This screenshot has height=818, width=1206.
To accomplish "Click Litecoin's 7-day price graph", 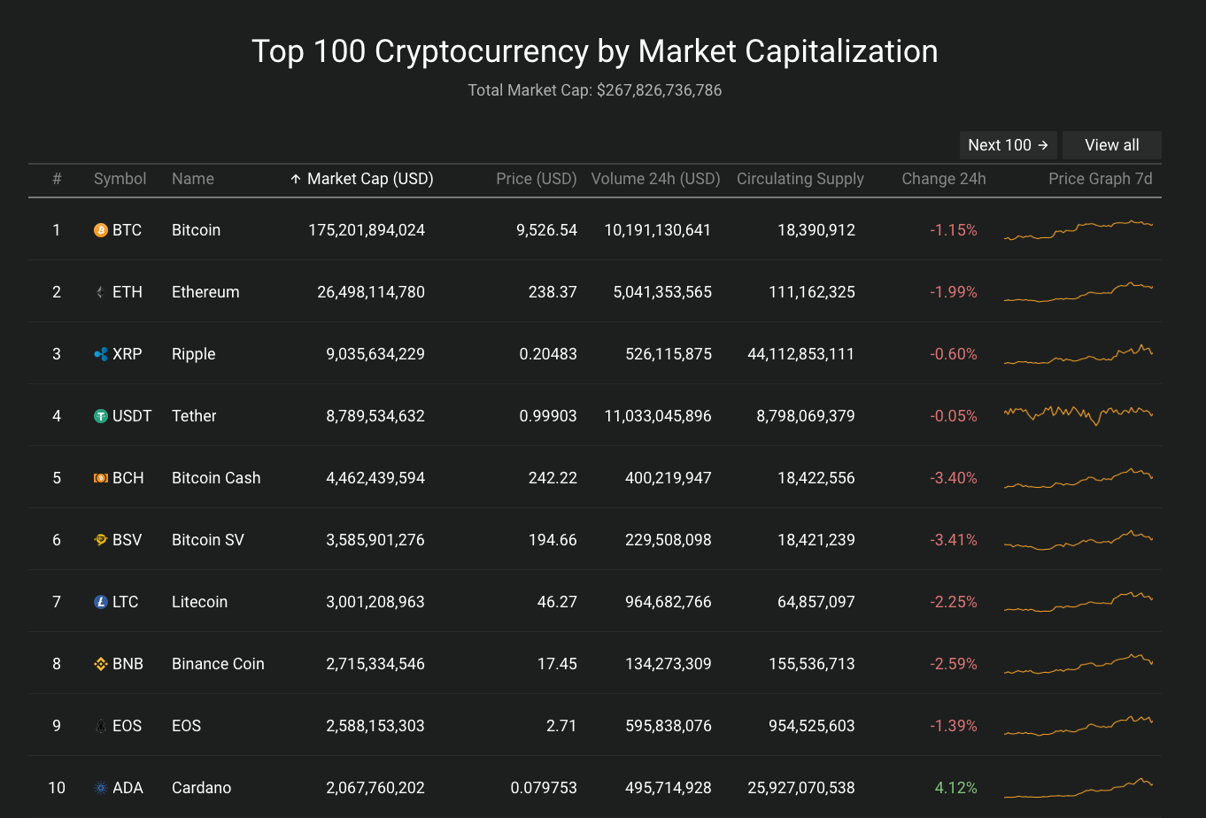I will coord(1078,602).
